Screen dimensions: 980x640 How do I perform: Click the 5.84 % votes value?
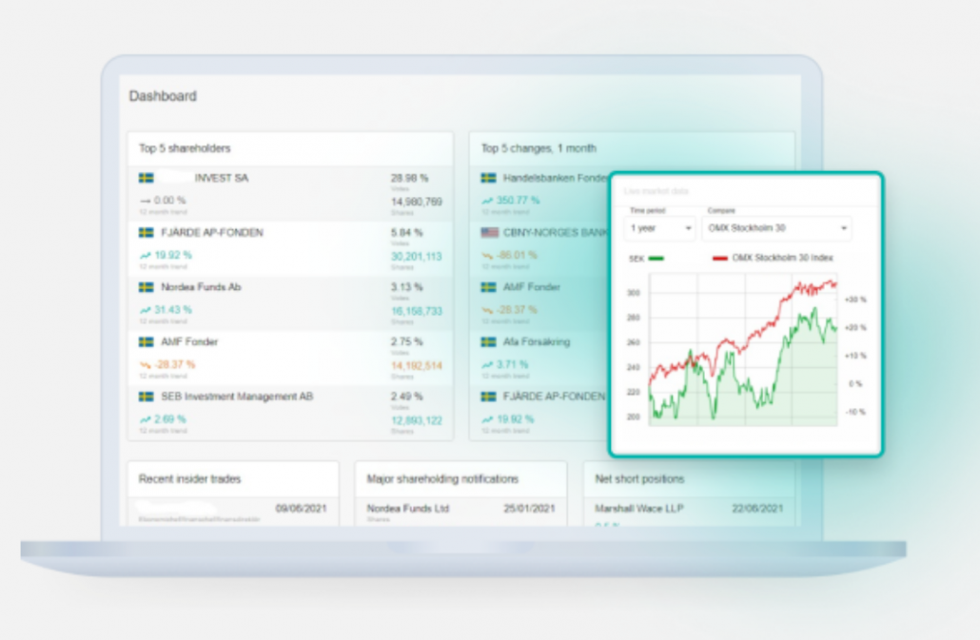pos(407,232)
